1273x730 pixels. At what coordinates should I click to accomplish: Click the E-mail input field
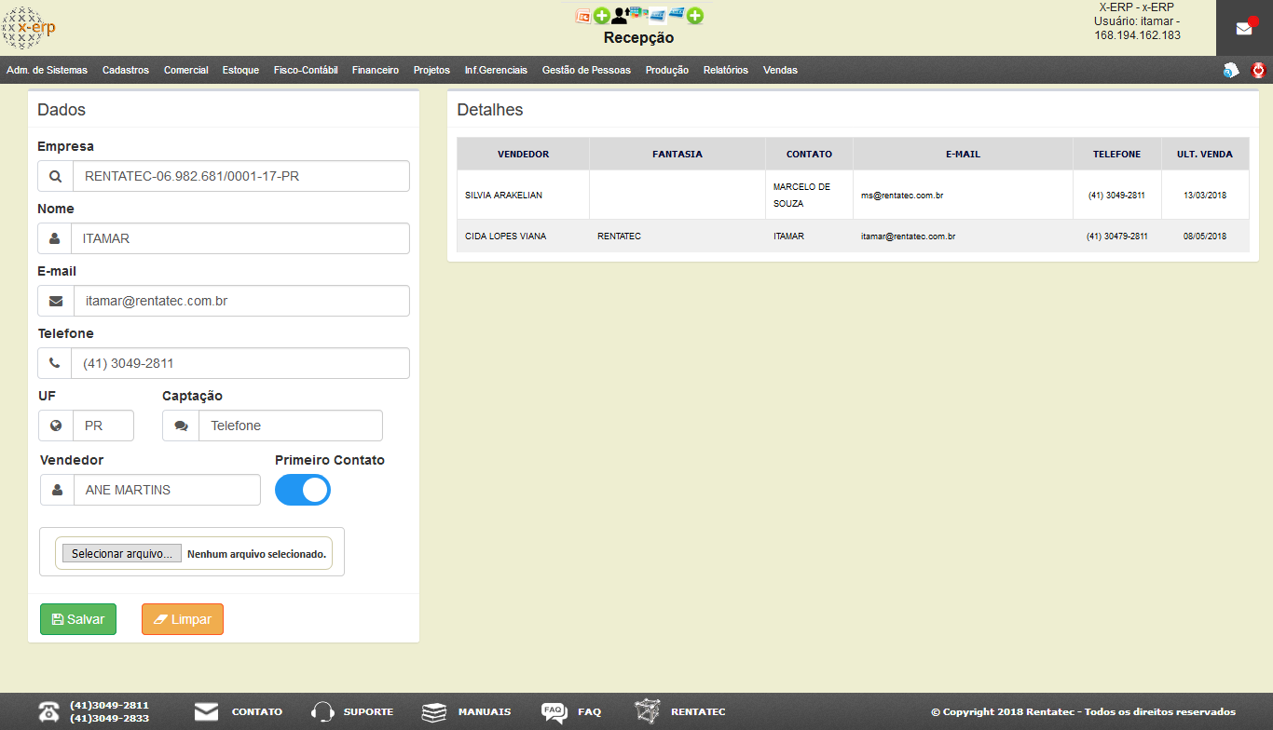tap(241, 301)
